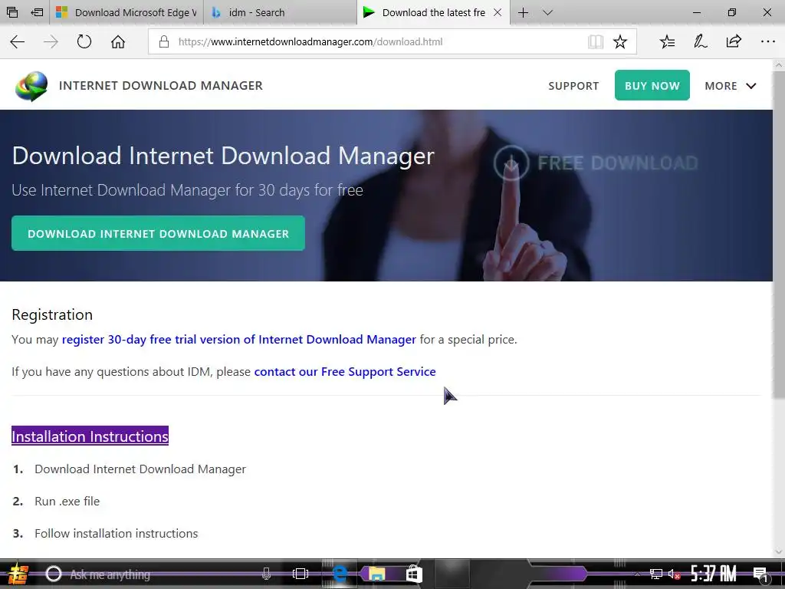Click the Internet Download Manager logo

pos(31,86)
